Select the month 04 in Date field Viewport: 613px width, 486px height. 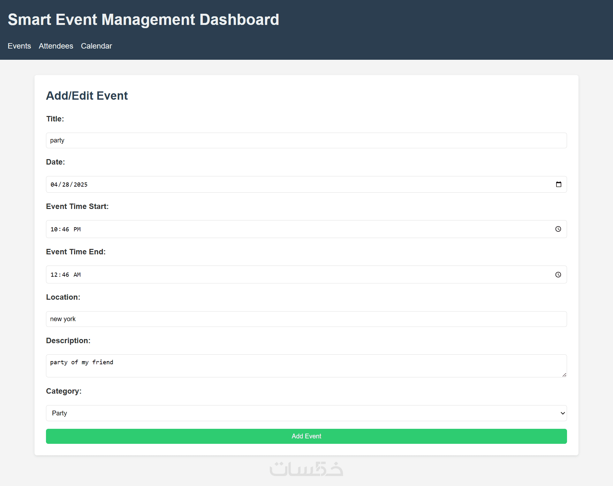(54, 185)
